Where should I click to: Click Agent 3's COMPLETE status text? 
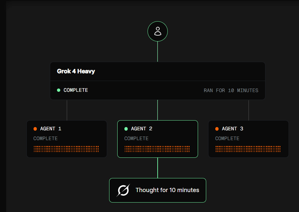[227, 139]
